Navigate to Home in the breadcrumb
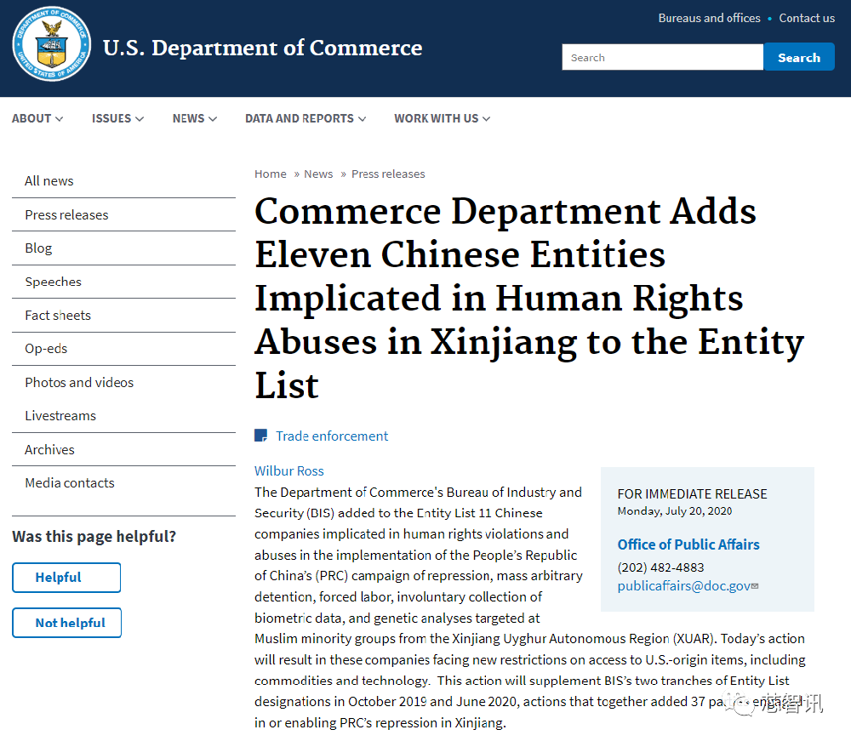 pos(270,174)
